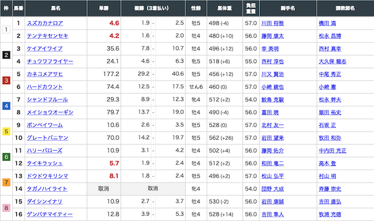Open trainer link 石坂 正 in ボンベイワーム row
374x221 pixels.
(327, 125)
